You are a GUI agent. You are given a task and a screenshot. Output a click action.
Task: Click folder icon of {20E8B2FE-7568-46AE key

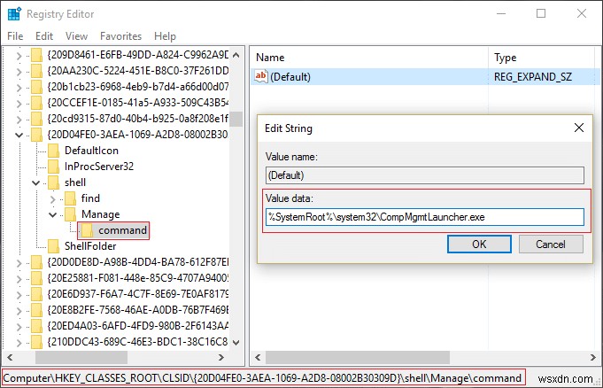pos(36,310)
